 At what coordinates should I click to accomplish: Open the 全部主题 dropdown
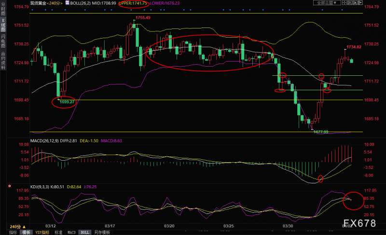(327, 3)
